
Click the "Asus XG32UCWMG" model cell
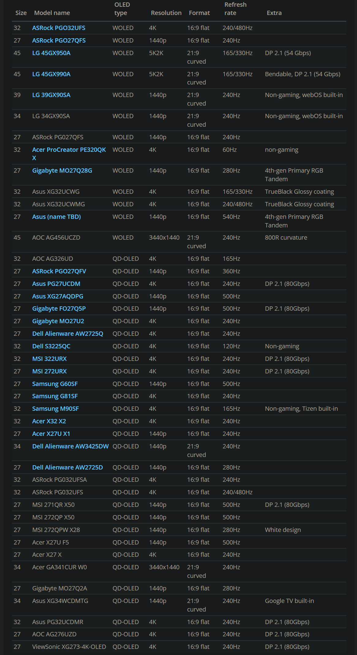click(59, 204)
